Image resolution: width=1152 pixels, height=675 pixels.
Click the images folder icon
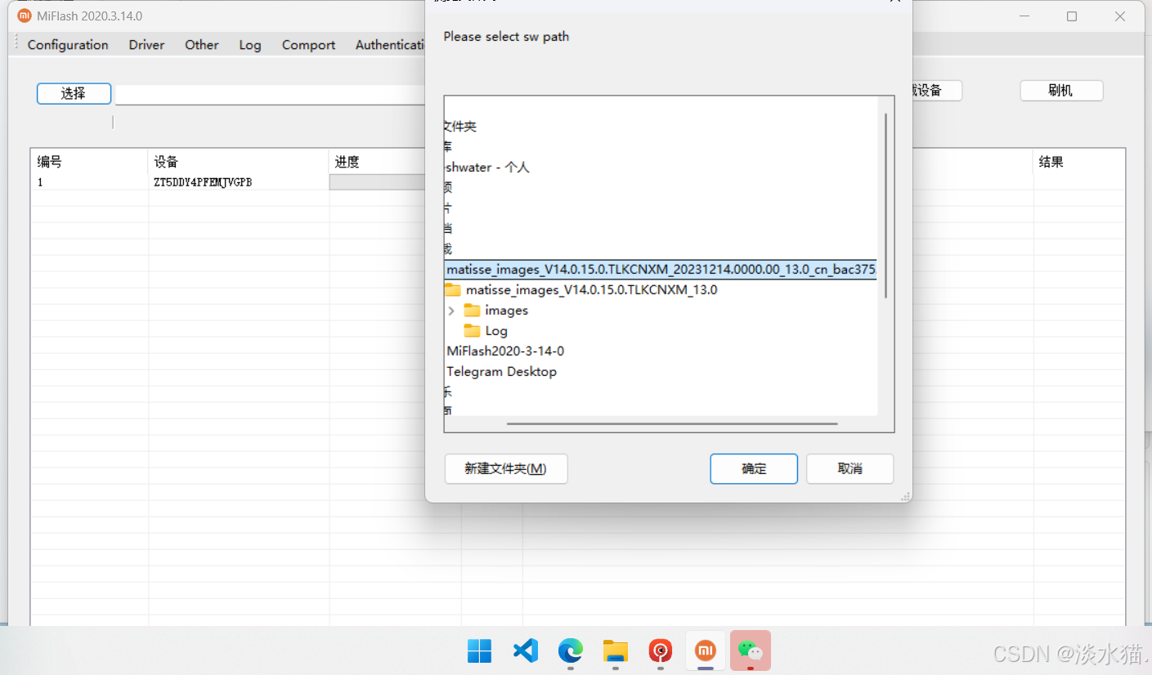[472, 311]
